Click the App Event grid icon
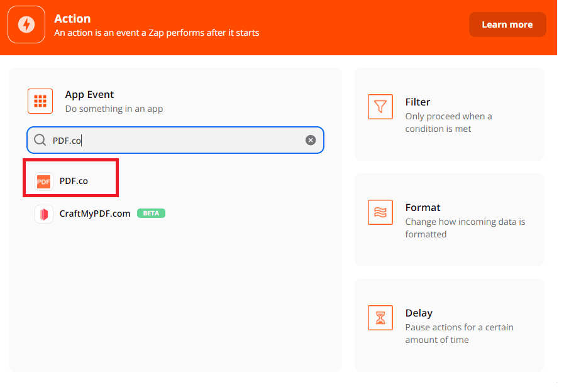Viewport: 564px width, 390px height. tap(40, 101)
